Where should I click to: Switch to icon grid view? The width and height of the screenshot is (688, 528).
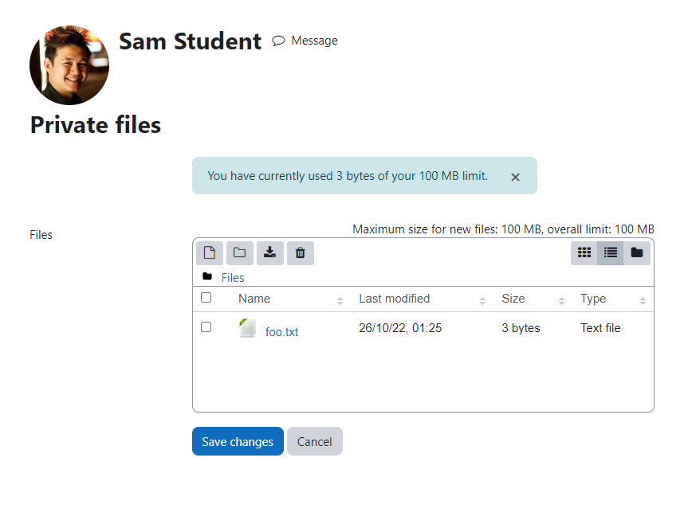coord(584,252)
